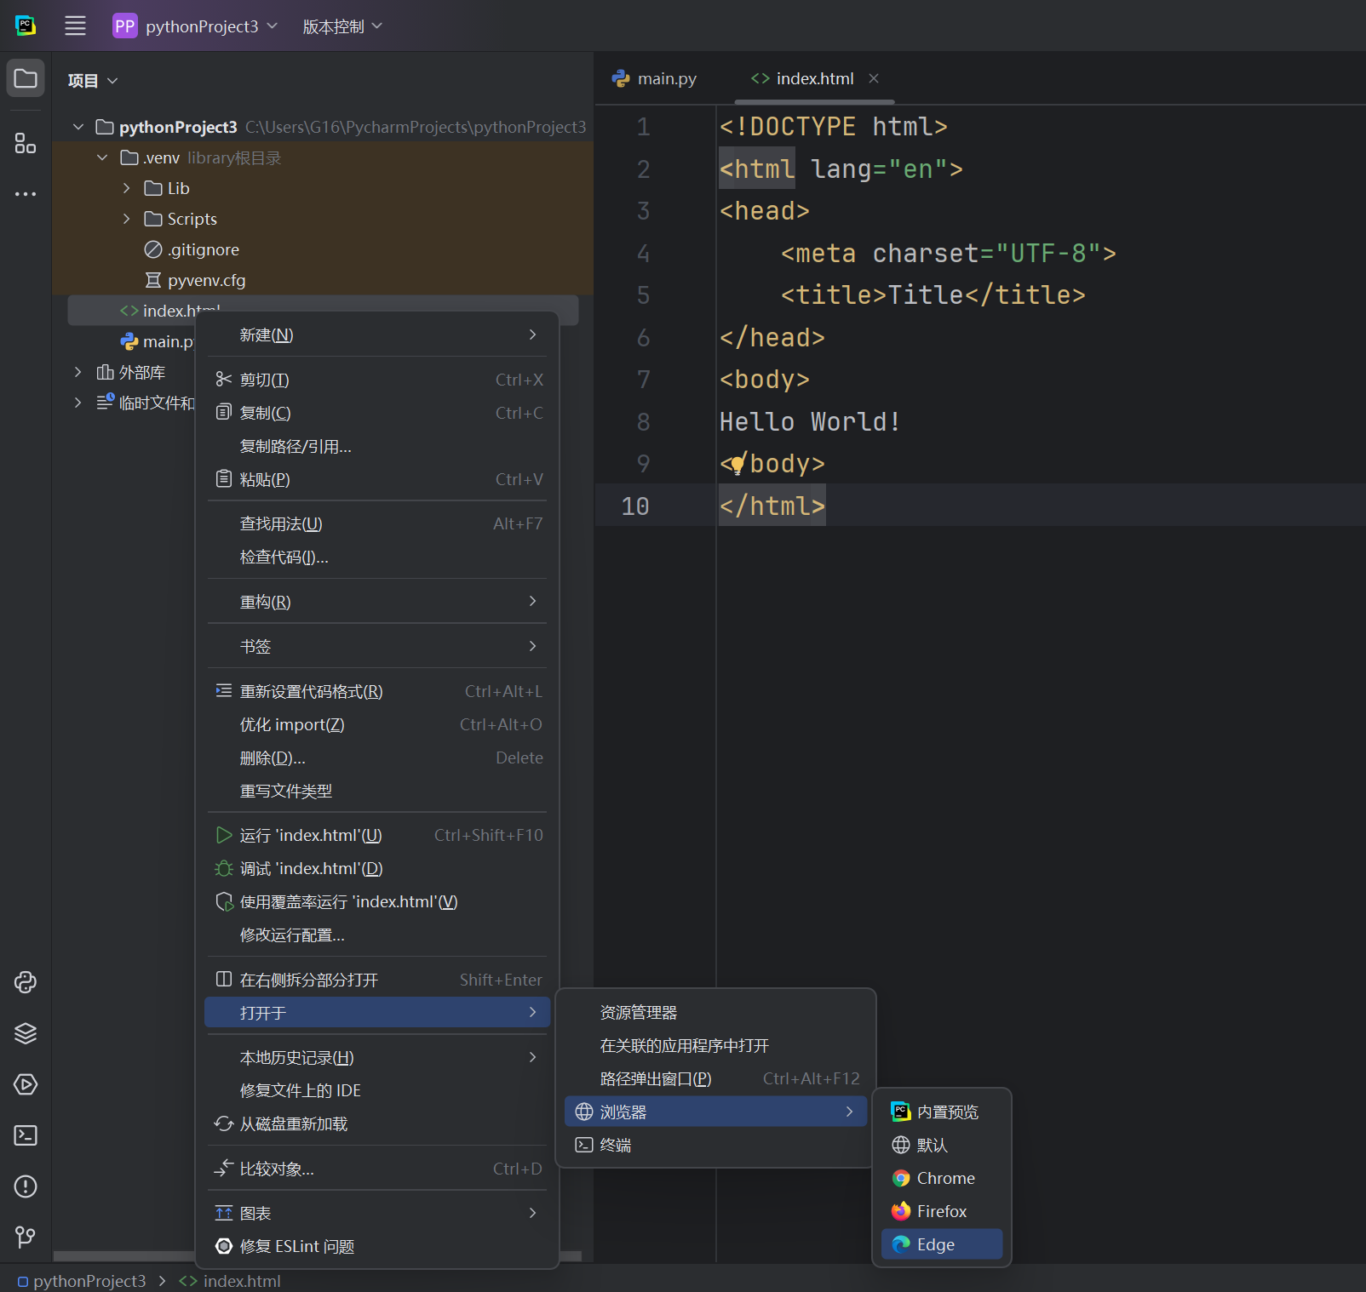Screen dimensions: 1366x1292
Task: Open the Services tool window icon
Action: (26, 1084)
